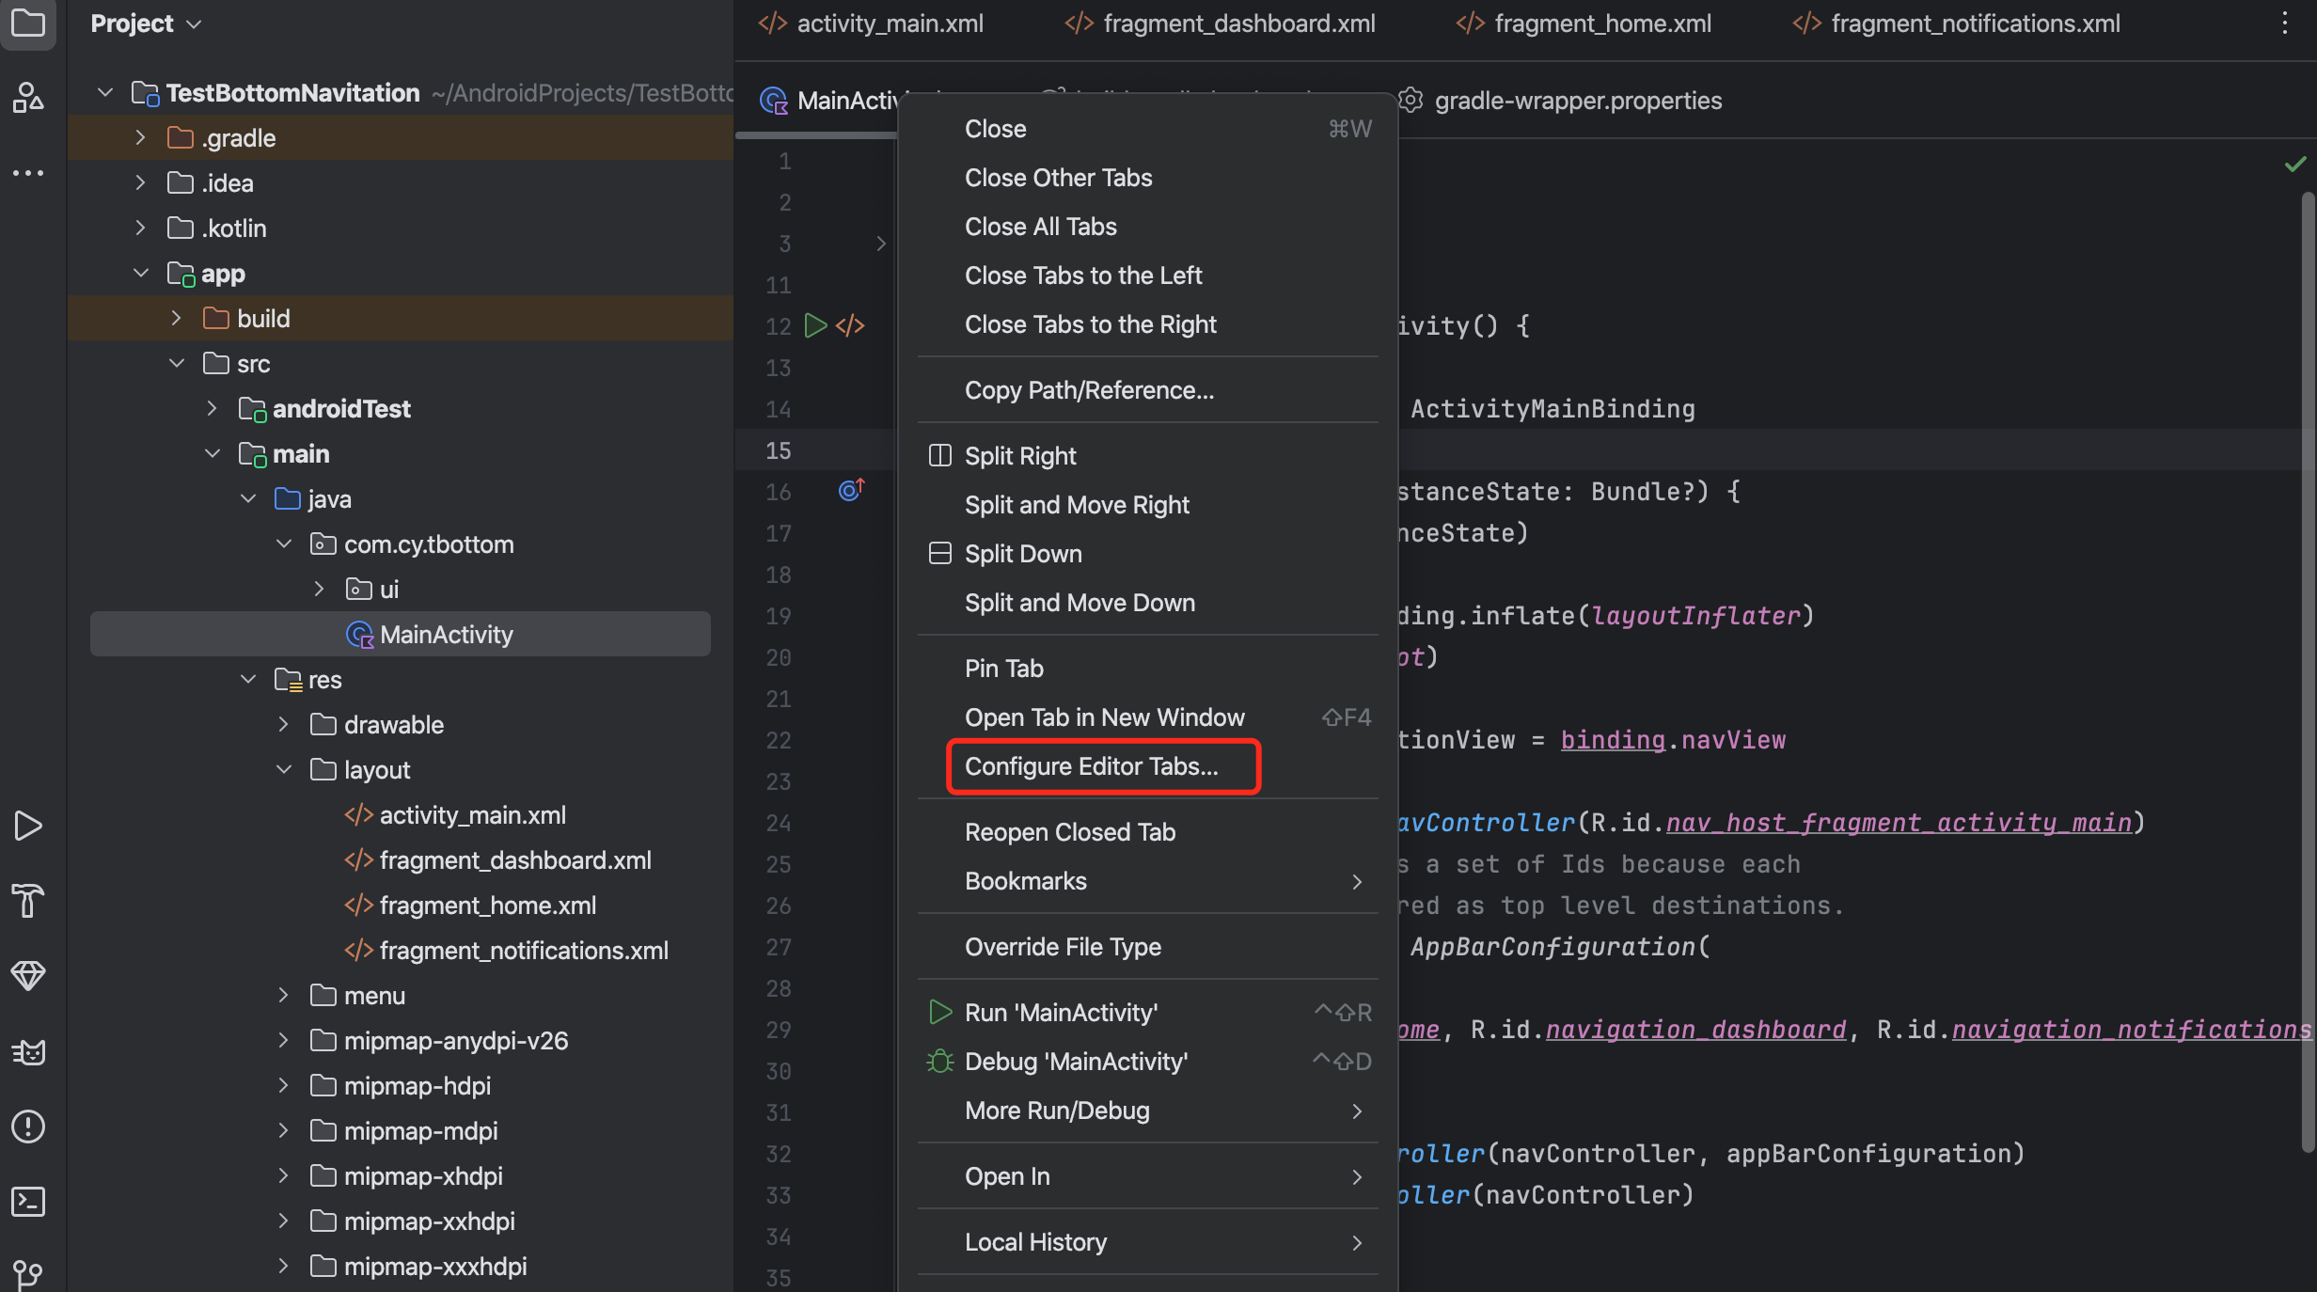This screenshot has height=1292, width=2317.
Task: Expand the folded region on line 3
Action: pos(881,244)
